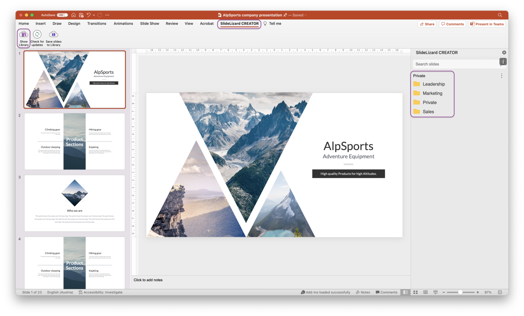Open the Notes pane from status bar
Image resolution: width=524 pixels, height=316 pixels.
(363, 292)
